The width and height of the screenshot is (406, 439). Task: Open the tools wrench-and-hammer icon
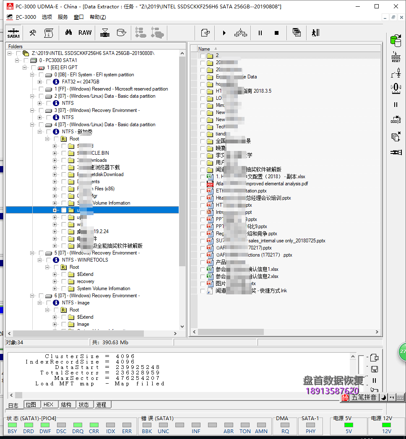click(33, 33)
